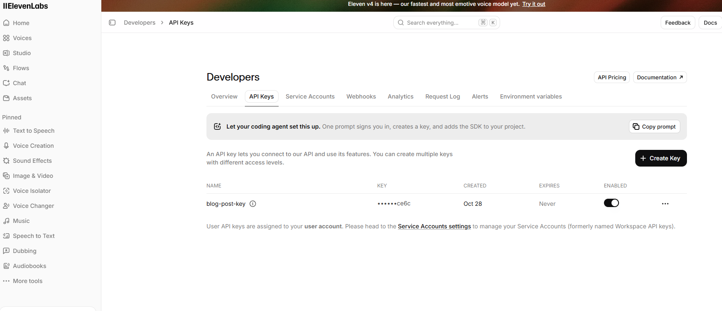This screenshot has width=722, height=311.
Task: Click the Pinned section label
Action: (x=12, y=117)
